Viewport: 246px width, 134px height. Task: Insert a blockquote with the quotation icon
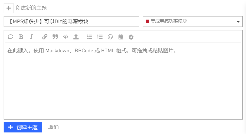55,37
